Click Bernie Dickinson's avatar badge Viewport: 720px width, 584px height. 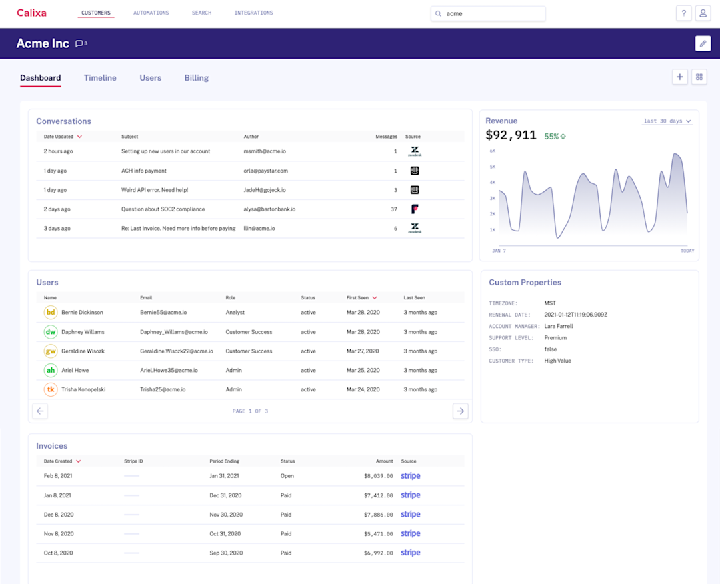coord(51,313)
